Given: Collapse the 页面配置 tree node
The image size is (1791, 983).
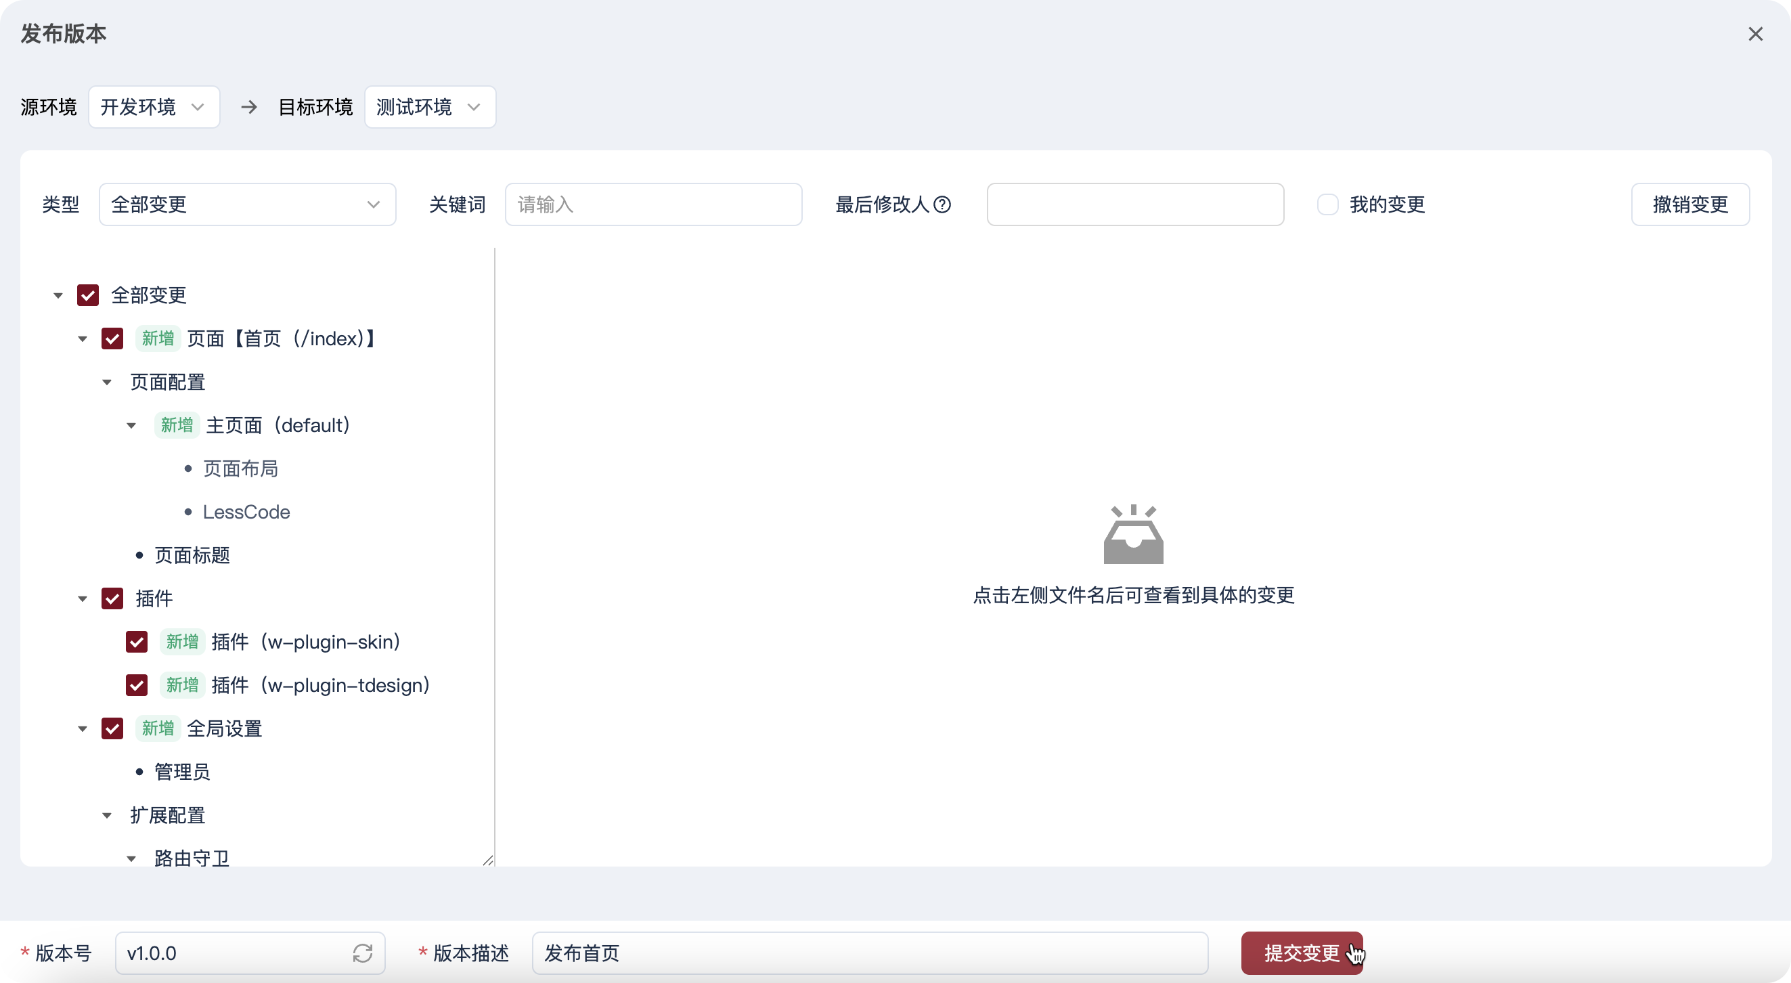Looking at the screenshot, I should point(107,383).
